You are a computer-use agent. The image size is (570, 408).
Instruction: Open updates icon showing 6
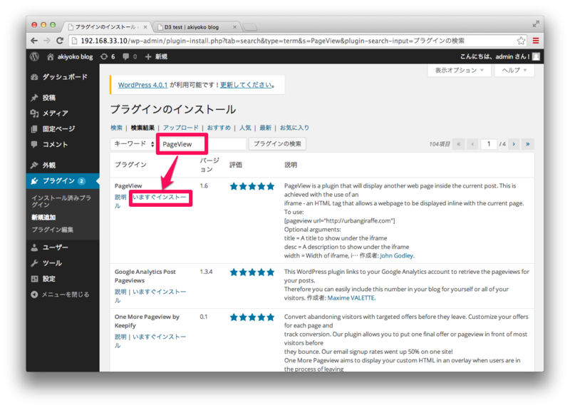(108, 56)
